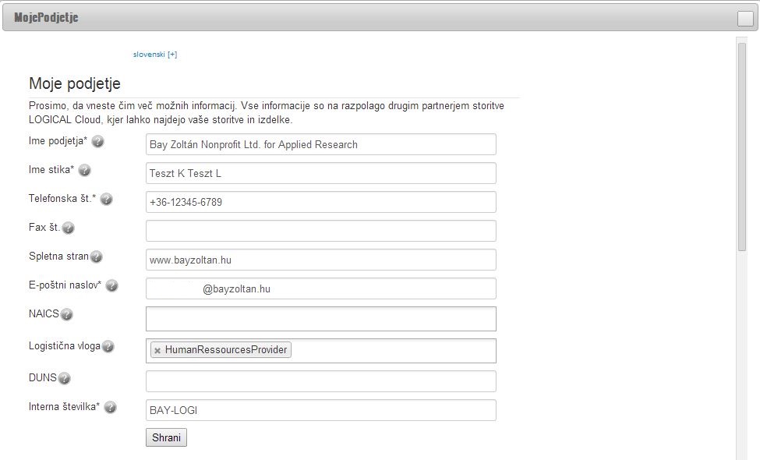Click the empty DUNS input field

click(321, 381)
